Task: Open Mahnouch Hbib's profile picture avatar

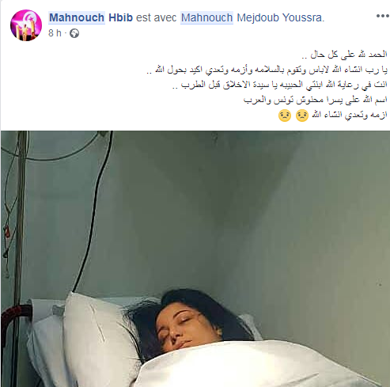Action: (x=26, y=25)
